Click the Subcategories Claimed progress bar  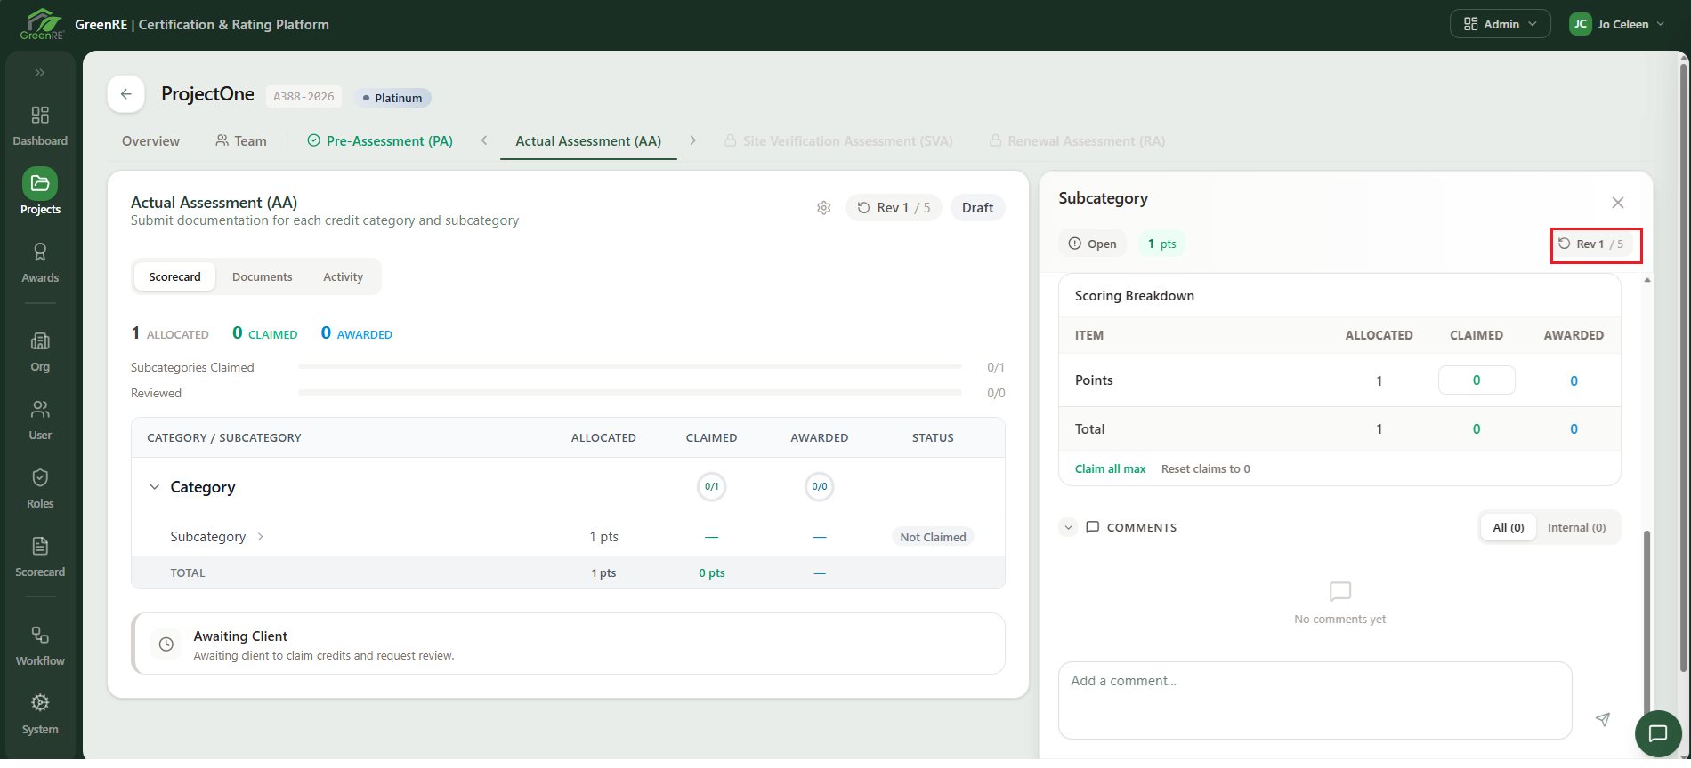[x=630, y=366]
